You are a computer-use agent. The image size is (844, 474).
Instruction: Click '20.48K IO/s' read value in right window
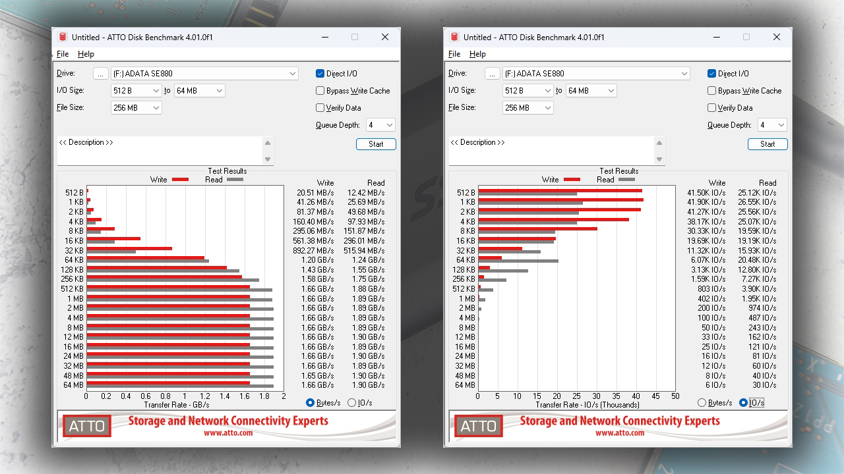(757, 260)
